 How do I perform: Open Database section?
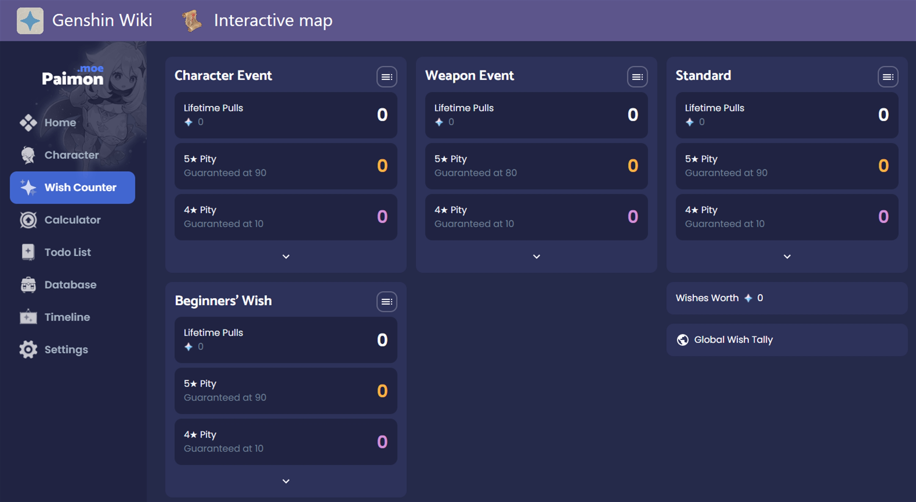click(x=70, y=285)
